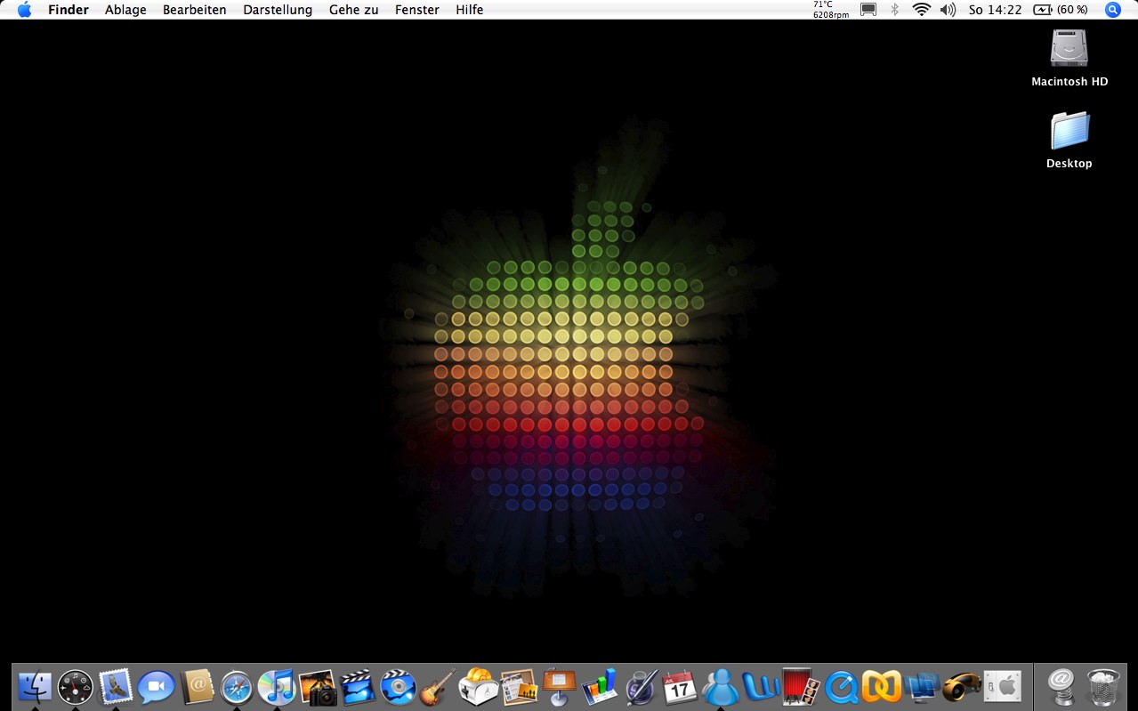The width and height of the screenshot is (1138, 711).
Task: Open the Gehe zu menu
Action: point(354,10)
